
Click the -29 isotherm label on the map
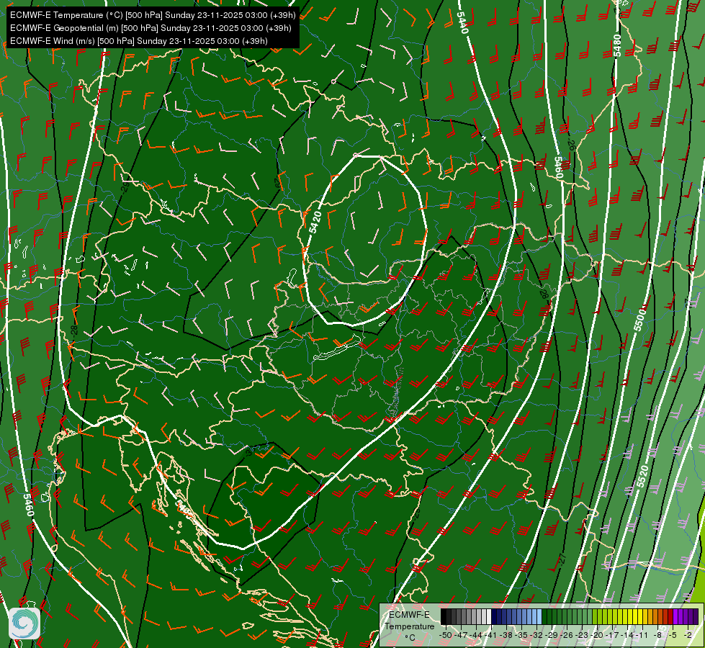[x=125, y=186]
